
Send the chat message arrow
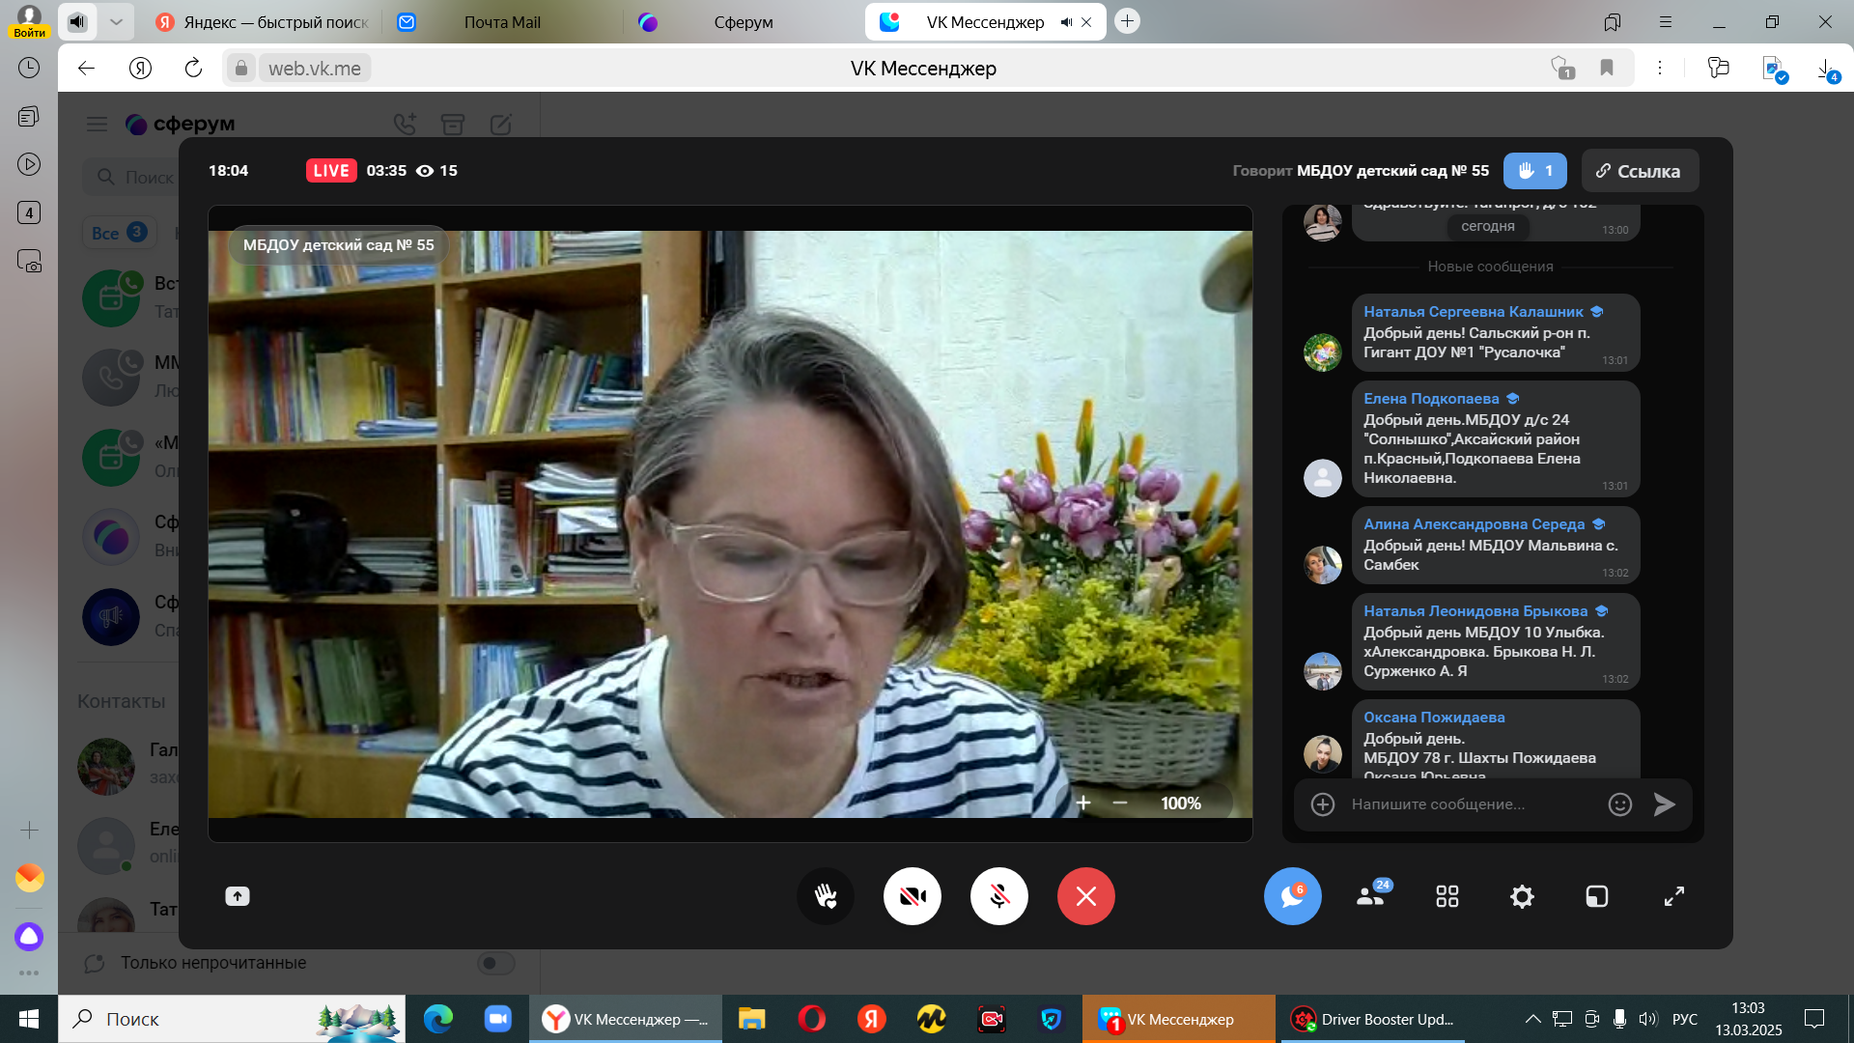click(1665, 804)
